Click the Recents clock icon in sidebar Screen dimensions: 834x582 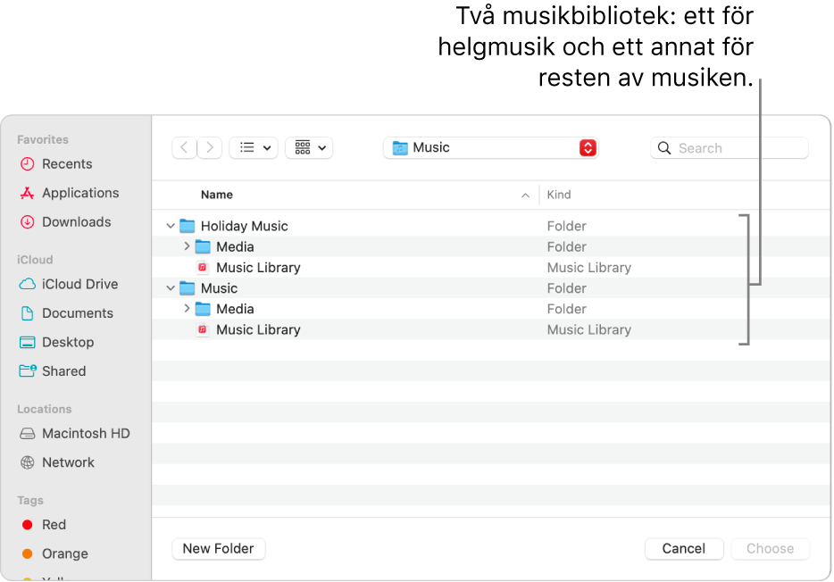coord(28,164)
